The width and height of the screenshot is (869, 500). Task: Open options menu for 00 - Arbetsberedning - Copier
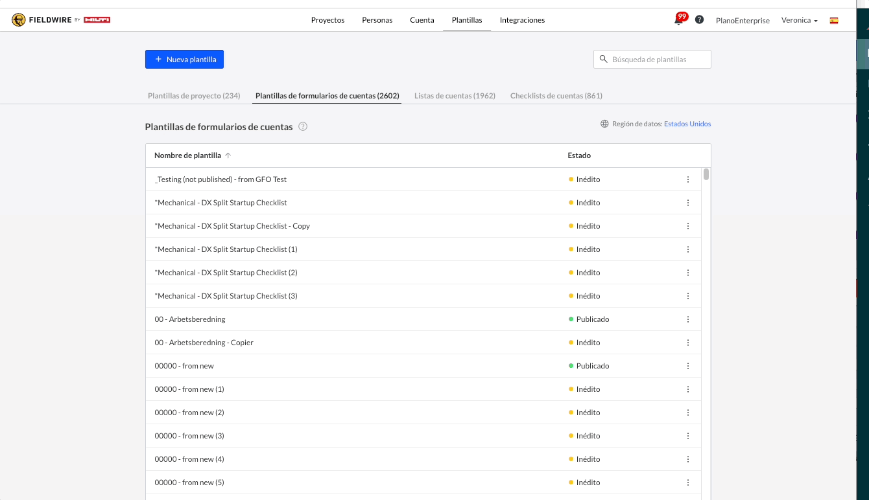[x=688, y=343]
